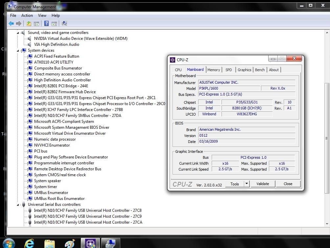Image resolution: width=330 pixels, height=248 pixels.
Task: Click Scan for hardware changes toolbar icon
Action: 64,24
